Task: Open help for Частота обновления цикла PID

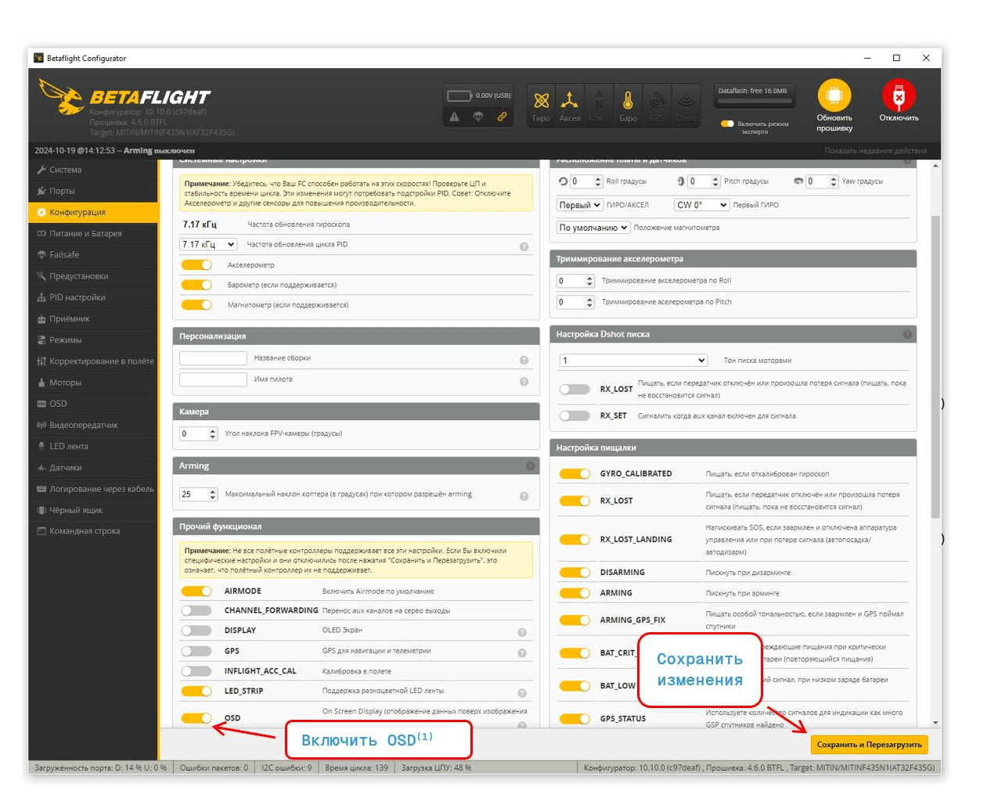Action: pyautogui.click(x=524, y=246)
